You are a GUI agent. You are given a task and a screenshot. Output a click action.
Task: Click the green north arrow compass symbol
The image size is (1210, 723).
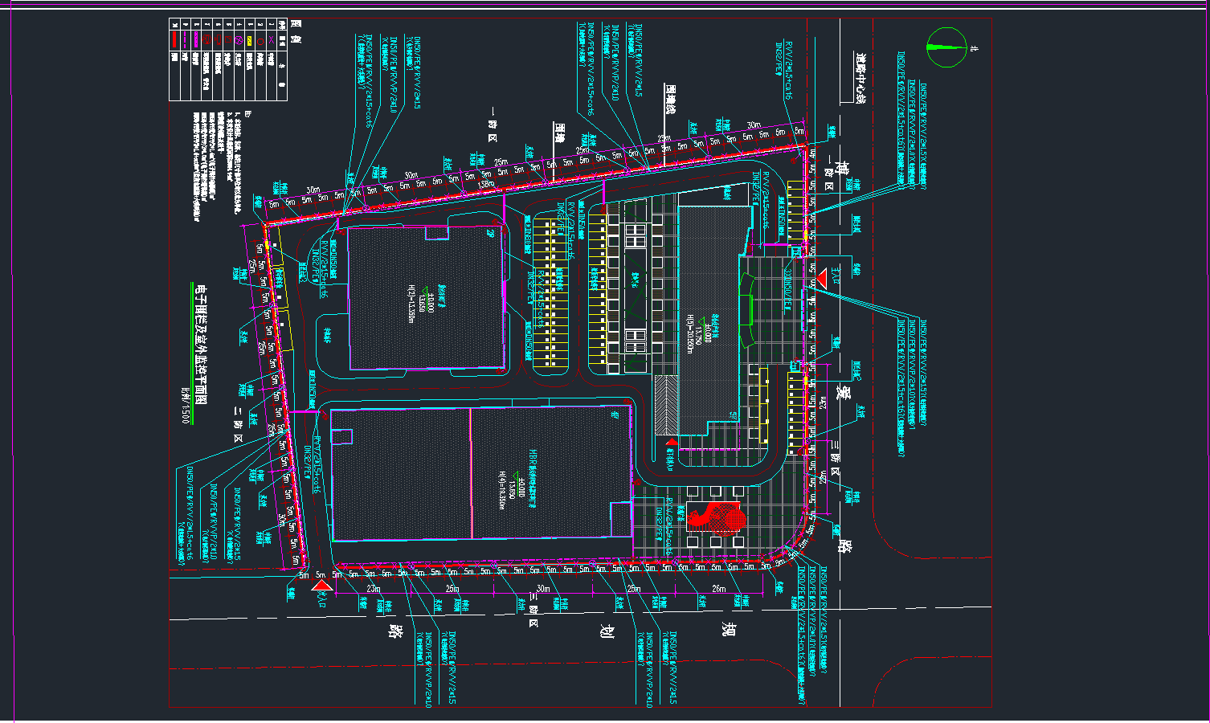[946, 47]
